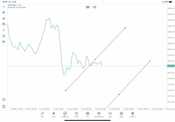Open chart settings sliders icon

[x=4, y=24]
